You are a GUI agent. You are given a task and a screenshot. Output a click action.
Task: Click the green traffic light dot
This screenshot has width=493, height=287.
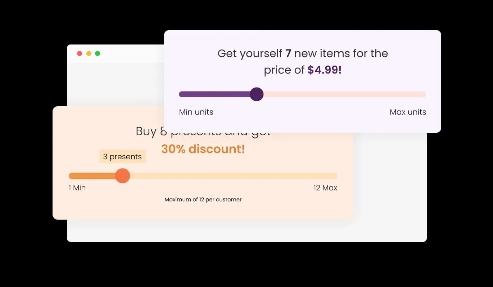[98, 53]
